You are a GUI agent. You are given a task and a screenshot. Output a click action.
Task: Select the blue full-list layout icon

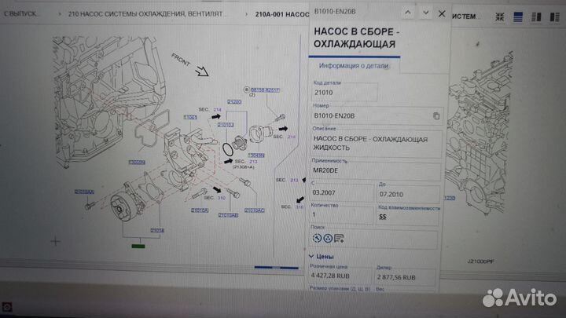pos(518,16)
